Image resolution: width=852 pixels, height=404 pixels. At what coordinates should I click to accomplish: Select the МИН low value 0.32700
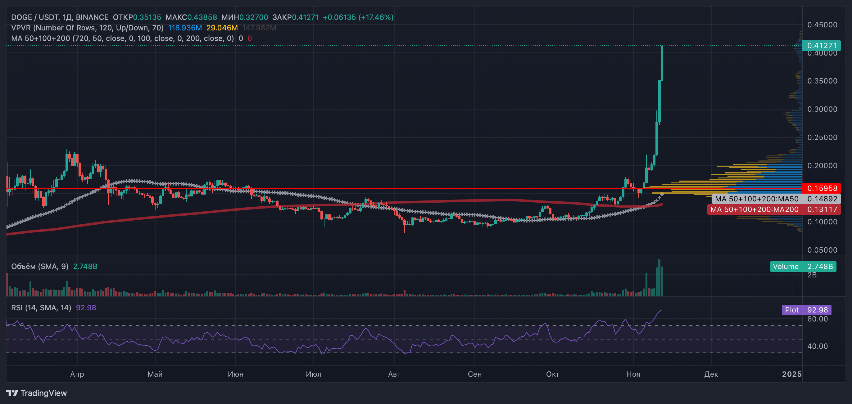coord(254,17)
